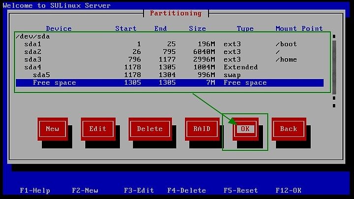Screen dimensions: 354x199
Task: Select the sda4 extended partition row
Action: [170, 67]
